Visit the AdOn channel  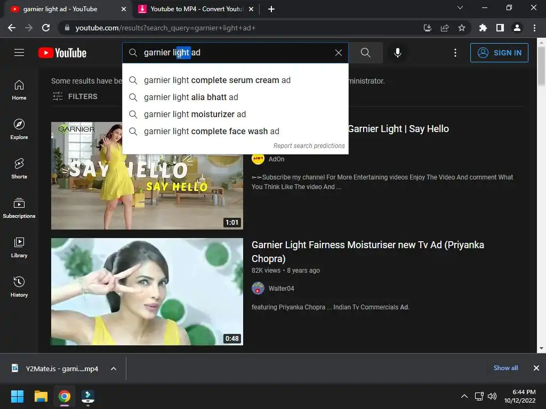277,159
